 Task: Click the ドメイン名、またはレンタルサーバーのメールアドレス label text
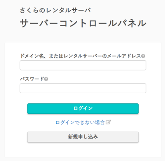tap(80, 56)
